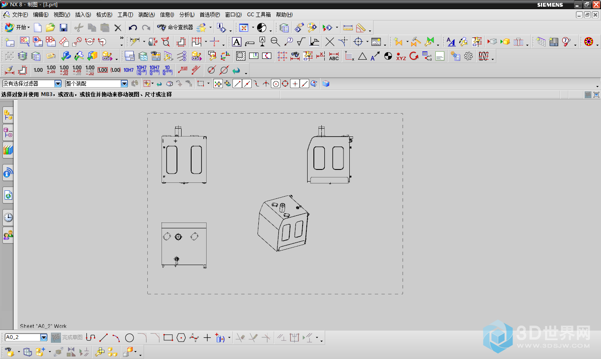Open the 文件(F) menu
The height and width of the screenshot is (359, 601).
tap(20, 15)
